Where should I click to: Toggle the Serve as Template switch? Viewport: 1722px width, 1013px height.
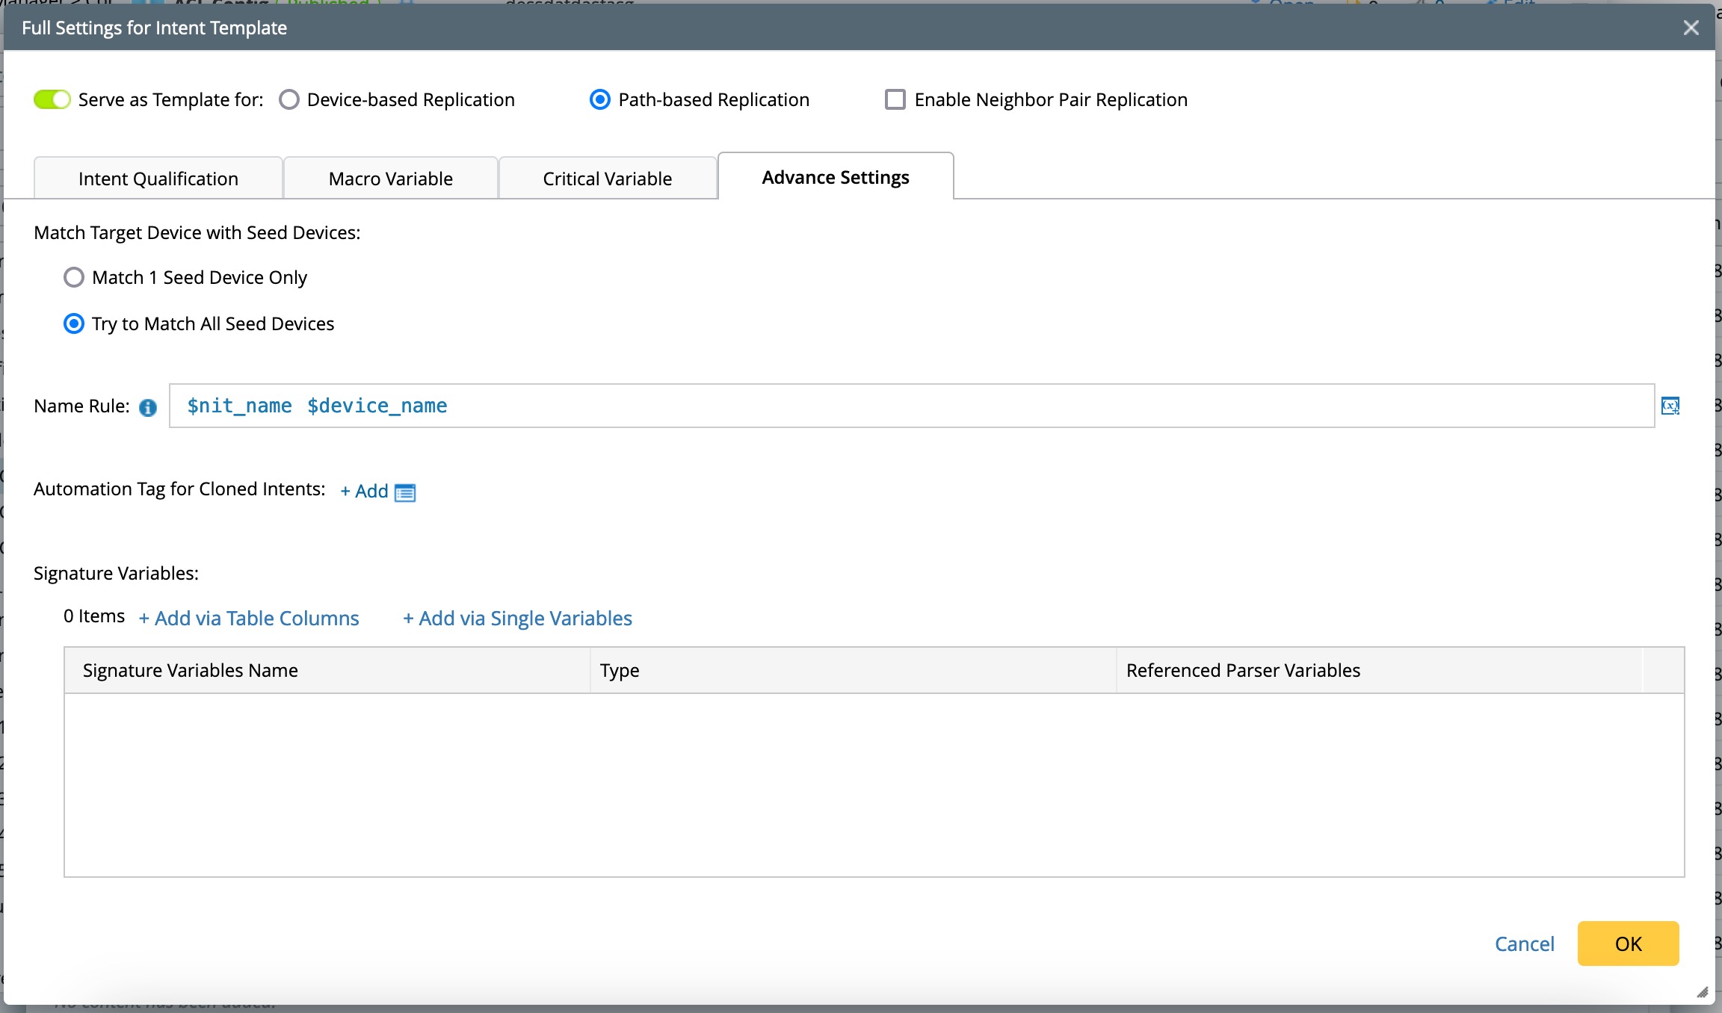(x=52, y=99)
